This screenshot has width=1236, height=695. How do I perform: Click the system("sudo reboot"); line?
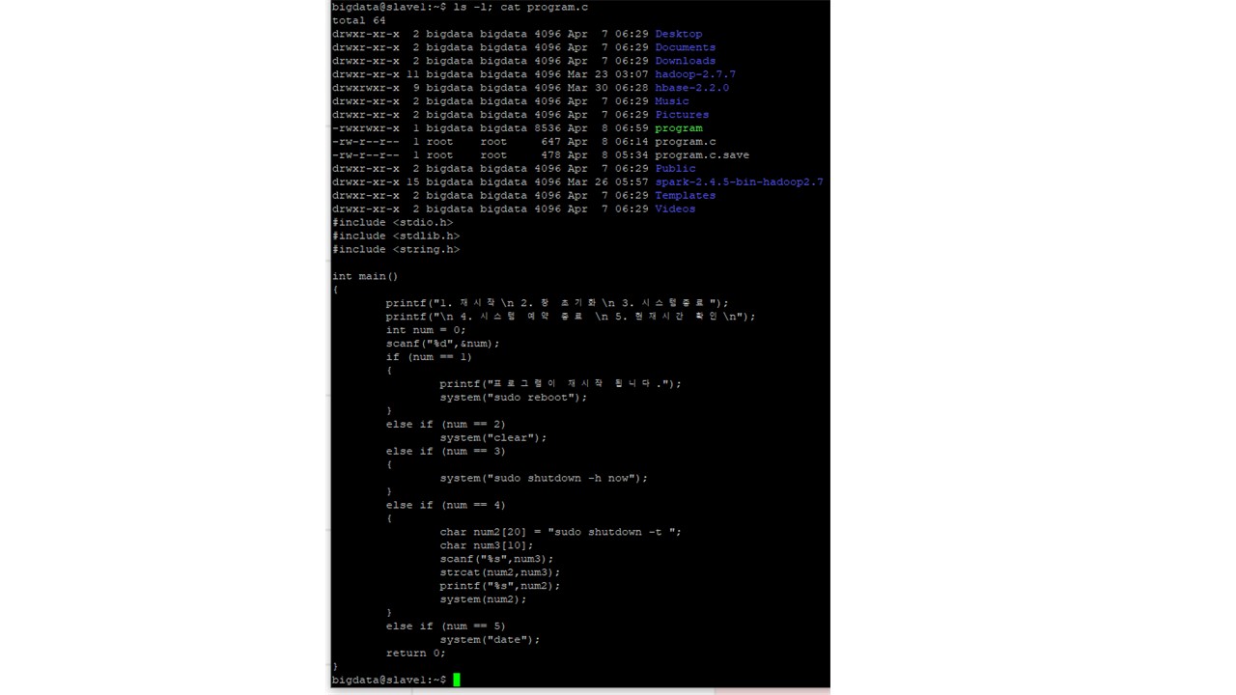514,398
